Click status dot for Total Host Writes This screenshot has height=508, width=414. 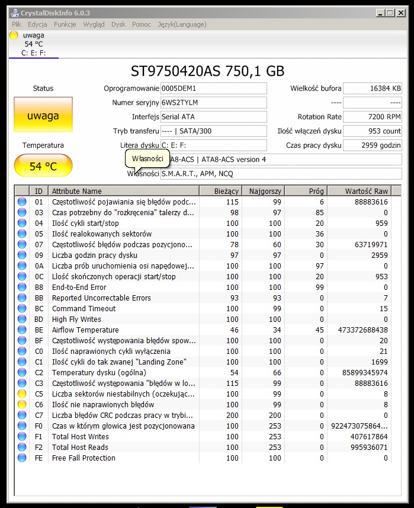(x=22, y=437)
